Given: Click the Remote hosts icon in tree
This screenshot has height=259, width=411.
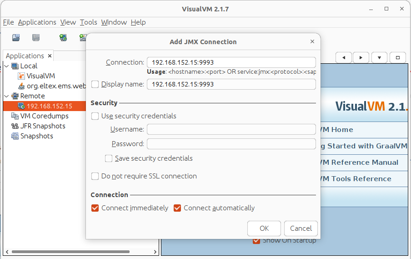Looking at the screenshot, I should (x=15, y=96).
